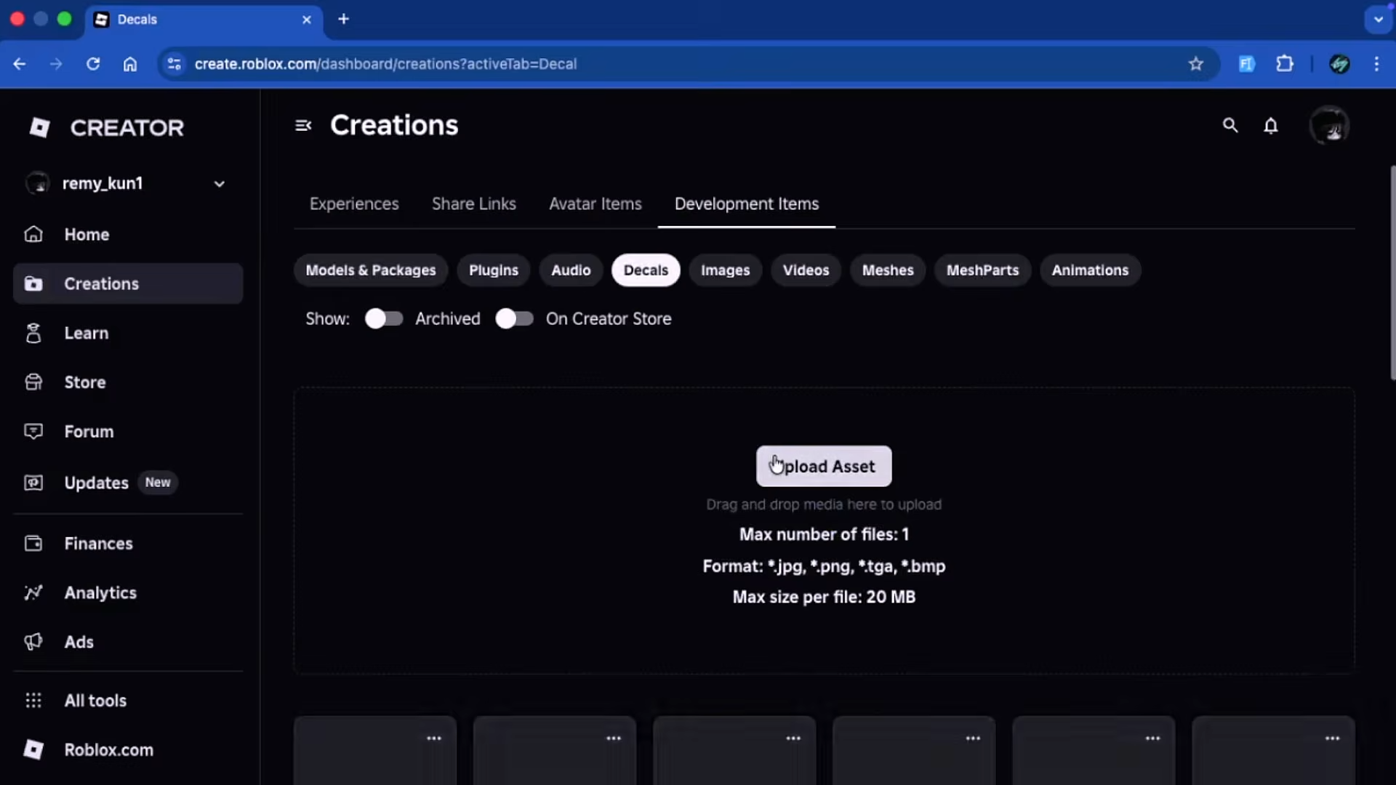Open the Roblox.com sidebar link
Screen dimensions: 1396x785
[108, 750]
